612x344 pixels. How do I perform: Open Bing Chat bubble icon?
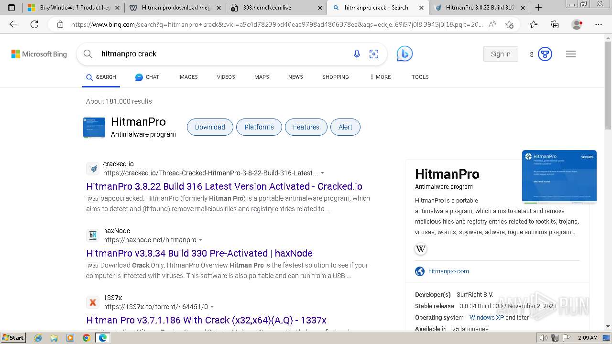tap(404, 54)
